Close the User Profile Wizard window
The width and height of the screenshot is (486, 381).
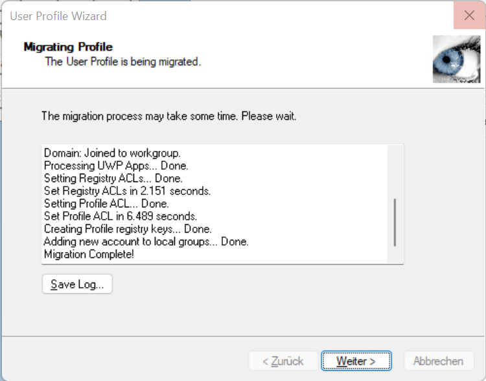click(469, 16)
